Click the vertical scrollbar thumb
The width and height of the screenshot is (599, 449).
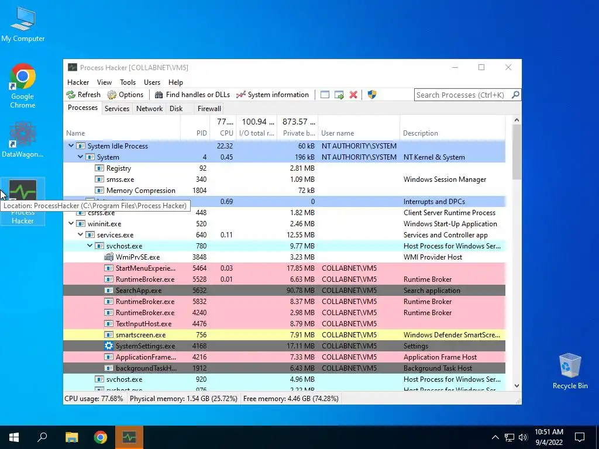point(517,152)
